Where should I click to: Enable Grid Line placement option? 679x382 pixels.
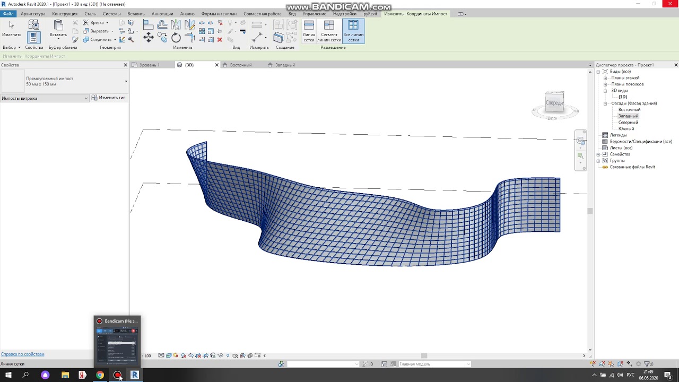click(x=309, y=31)
